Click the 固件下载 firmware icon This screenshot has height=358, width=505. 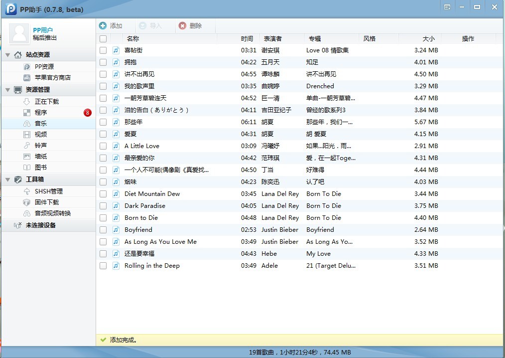(x=27, y=202)
